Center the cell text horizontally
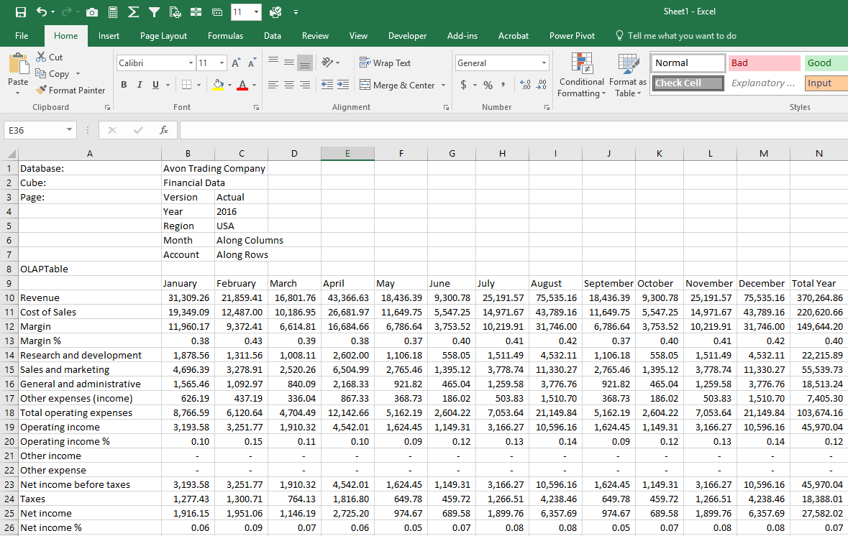The image size is (848, 536). pyautogui.click(x=289, y=85)
